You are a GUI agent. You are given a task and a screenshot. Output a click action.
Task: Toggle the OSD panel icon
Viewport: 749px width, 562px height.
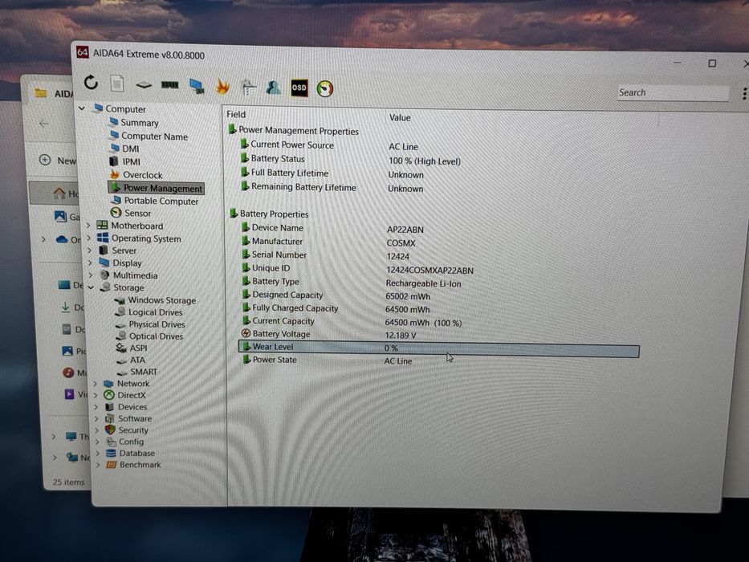299,88
